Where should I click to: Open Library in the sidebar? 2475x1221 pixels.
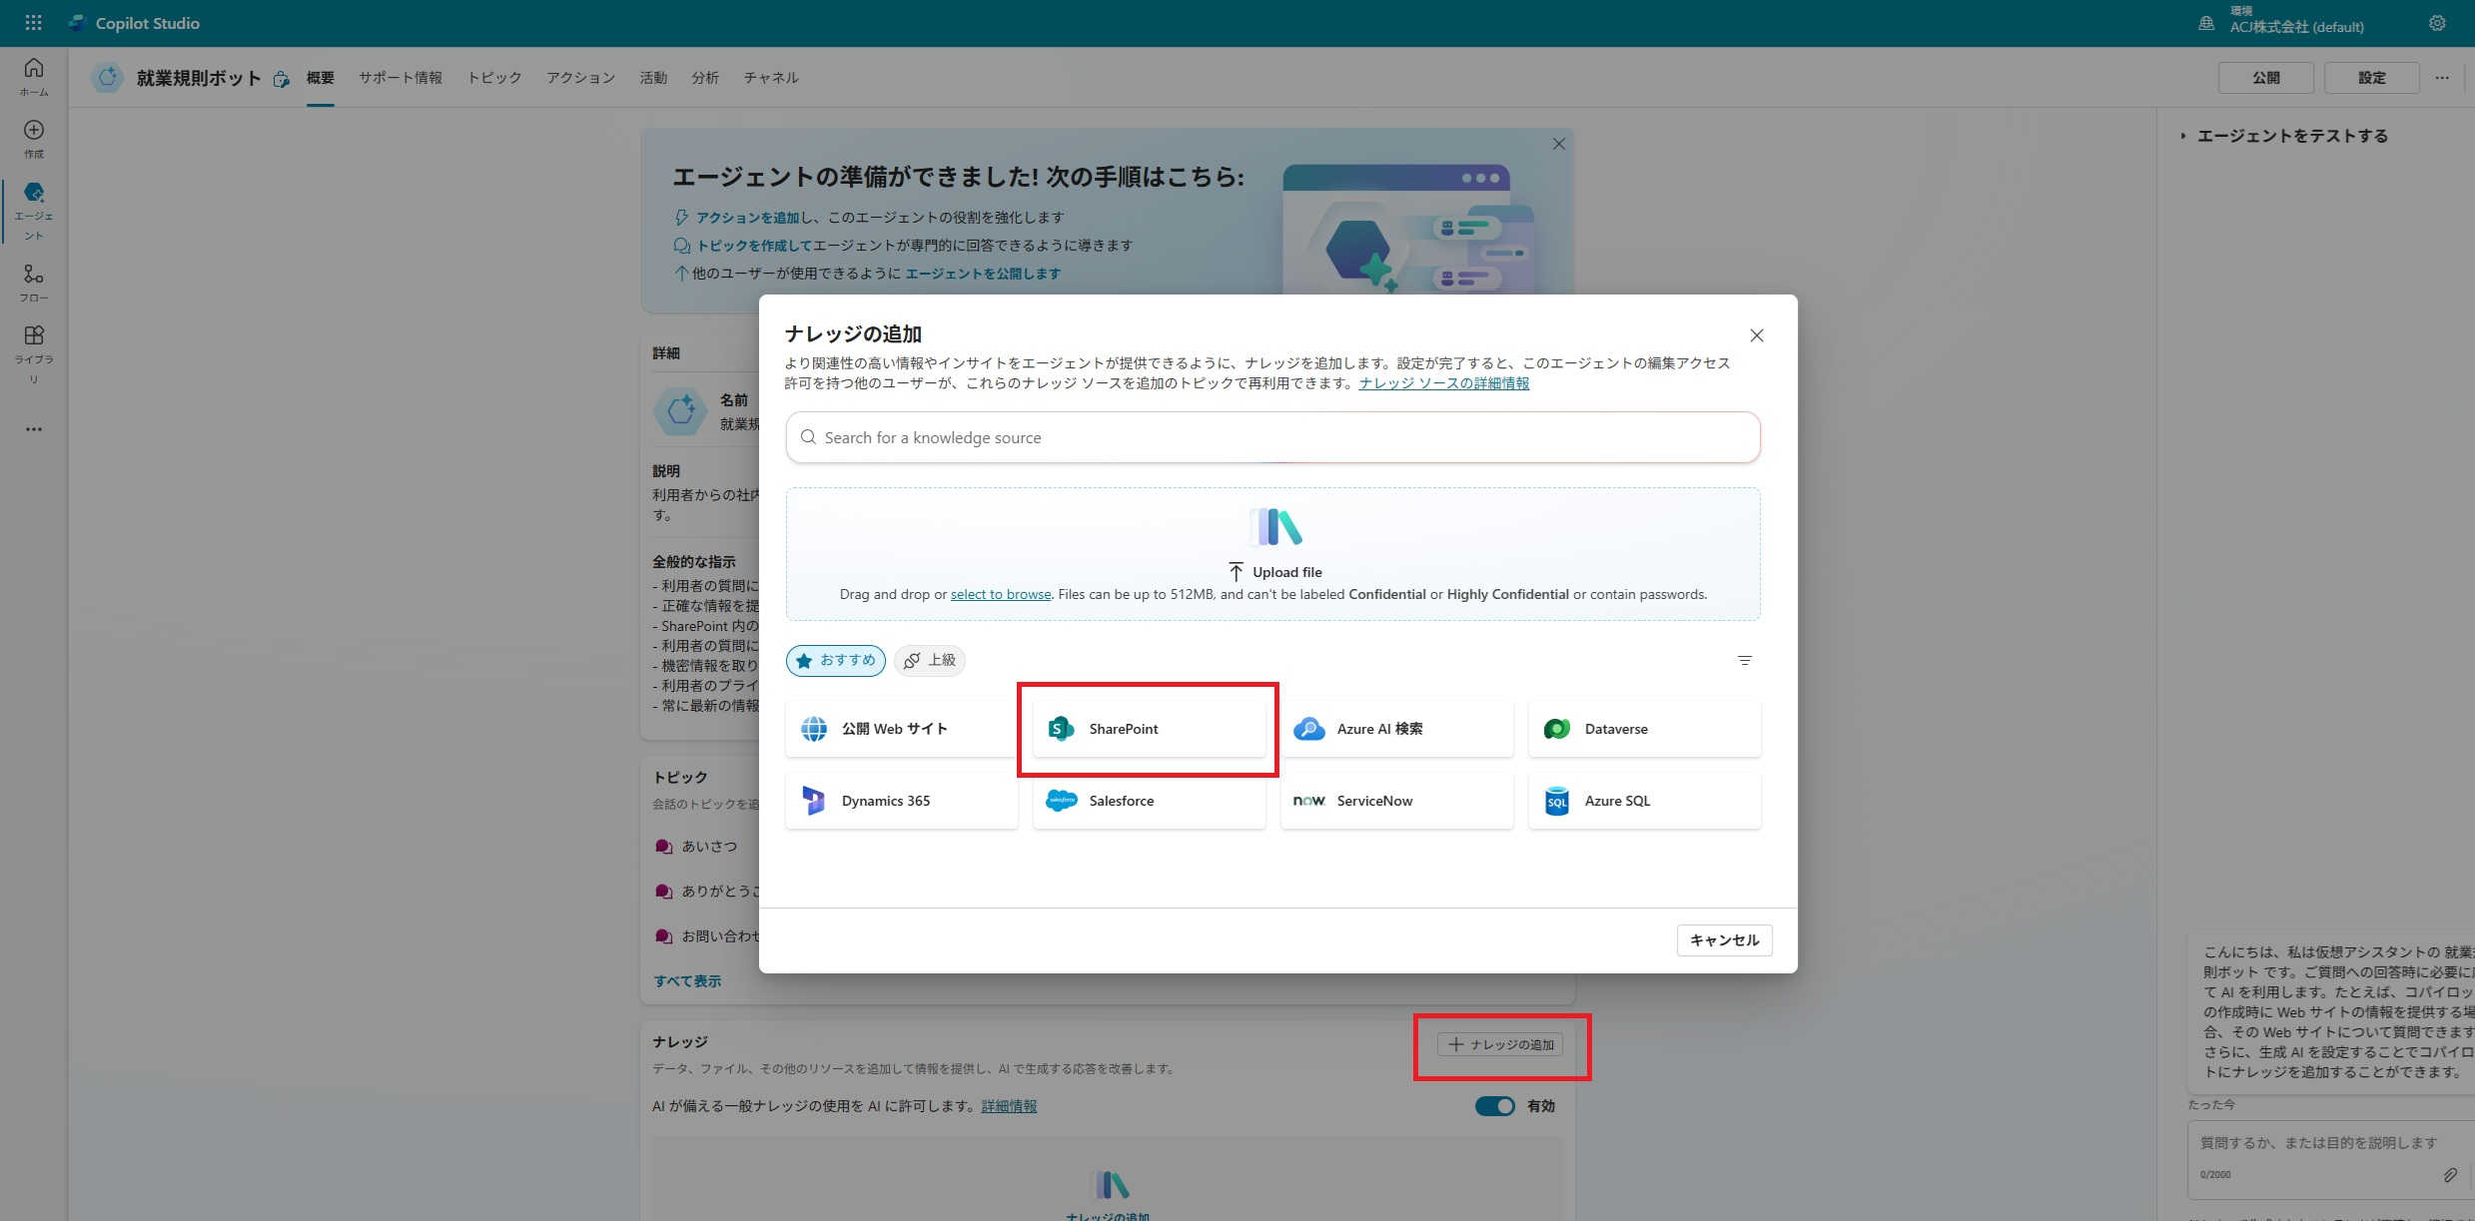pos(34,353)
